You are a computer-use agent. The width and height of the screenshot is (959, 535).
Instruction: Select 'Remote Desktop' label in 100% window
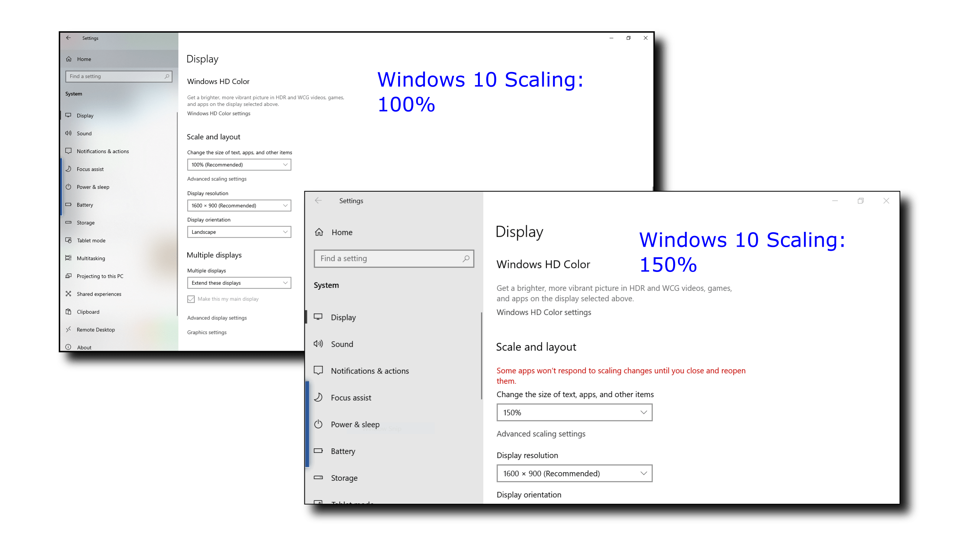[96, 330]
